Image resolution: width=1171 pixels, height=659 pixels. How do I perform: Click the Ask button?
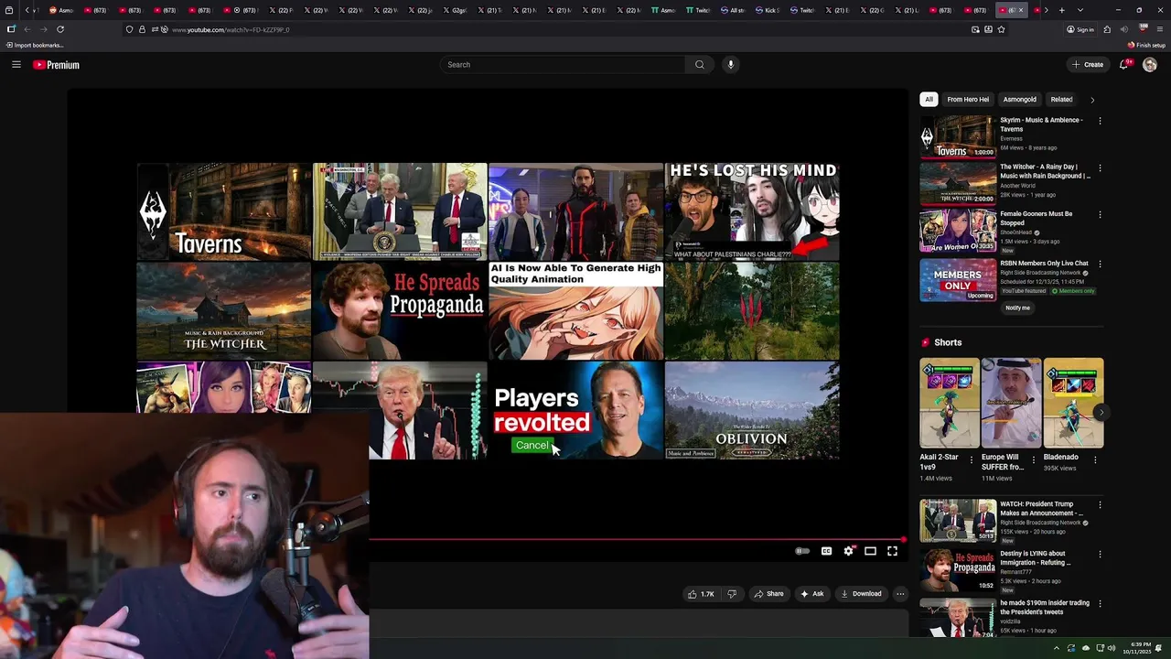pos(811,594)
